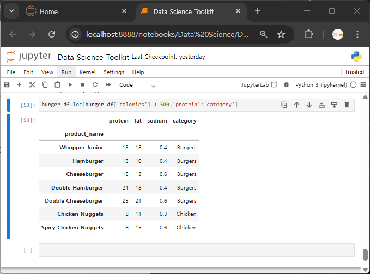Image resolution: width=370 pixels, height=274 pixels.
Task: Restart the kernel with the circular arrow
Action: (x=95, y=84)
